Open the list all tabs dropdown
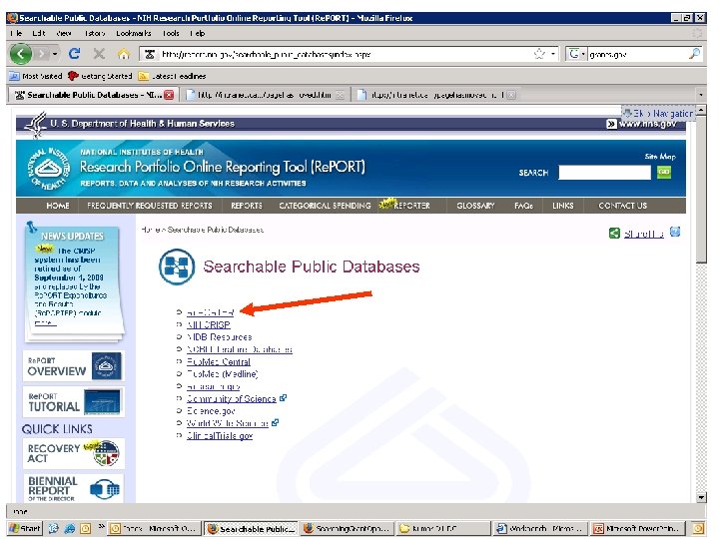Screen dimensions: 719x539 [700, 95]
